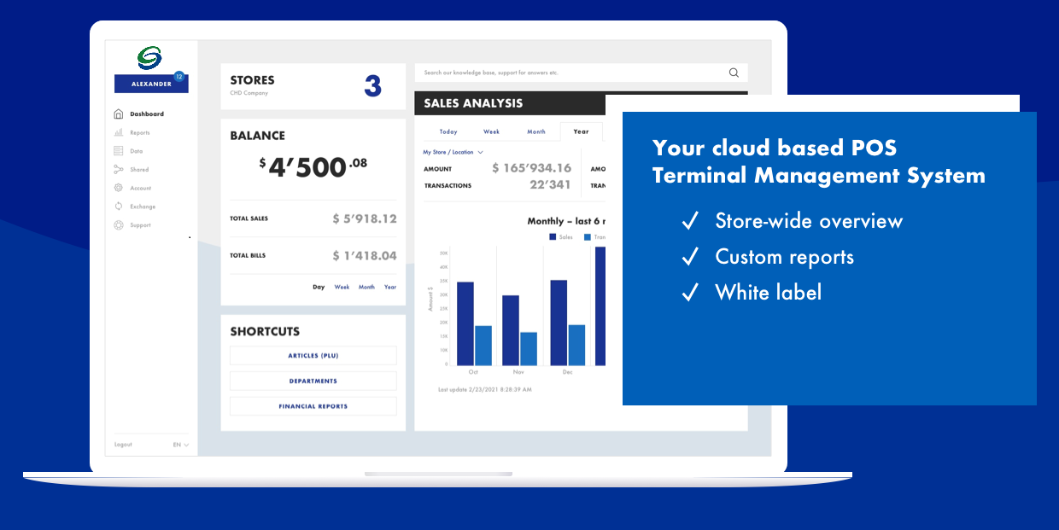
Task: Select the Day balance period
Action: coord(319,287)
